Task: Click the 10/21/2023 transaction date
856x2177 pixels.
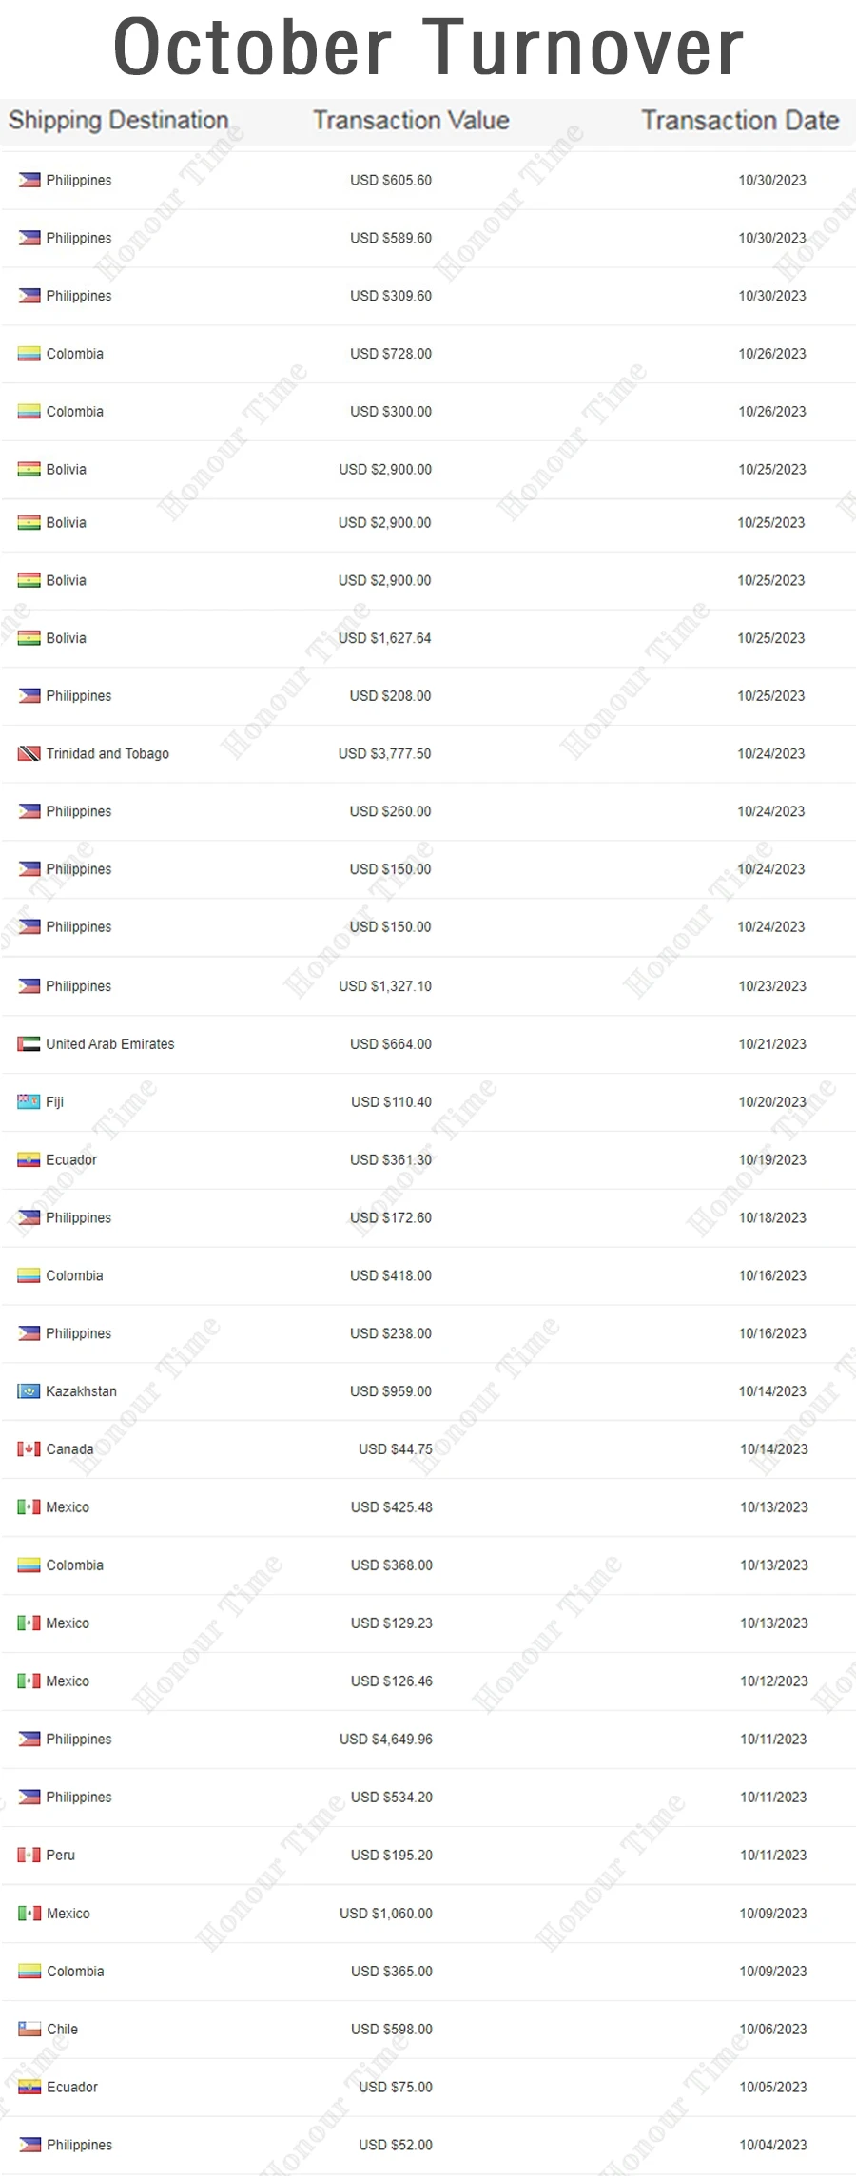Action: (x=772, y=1043)
